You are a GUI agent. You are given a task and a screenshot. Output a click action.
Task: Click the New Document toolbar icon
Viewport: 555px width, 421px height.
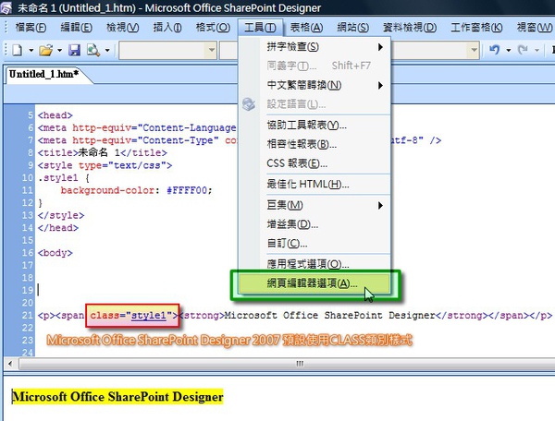point(18,51)
